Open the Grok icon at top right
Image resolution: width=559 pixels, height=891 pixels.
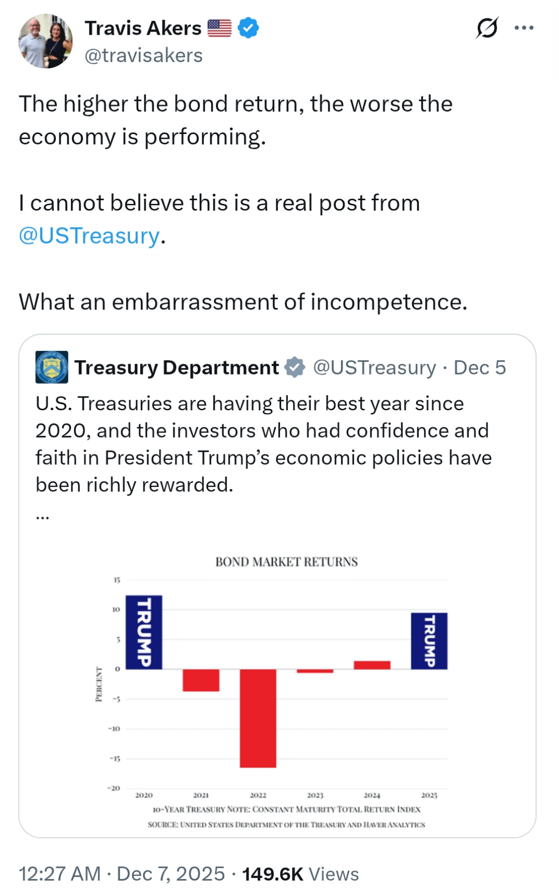pyautogui.click(x=487, y=28)
